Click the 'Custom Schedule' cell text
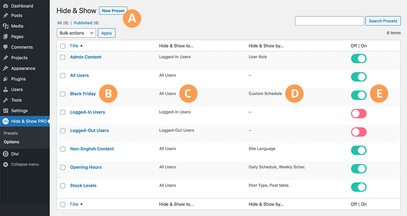Viewport: 407px width, 216px height. [265, 93]
